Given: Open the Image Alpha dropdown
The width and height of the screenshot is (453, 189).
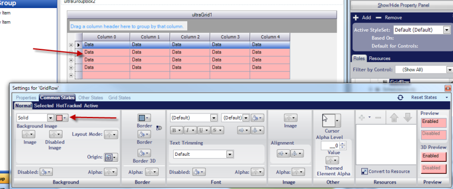Looking at the screenshot, I should [x=298, y=172].
